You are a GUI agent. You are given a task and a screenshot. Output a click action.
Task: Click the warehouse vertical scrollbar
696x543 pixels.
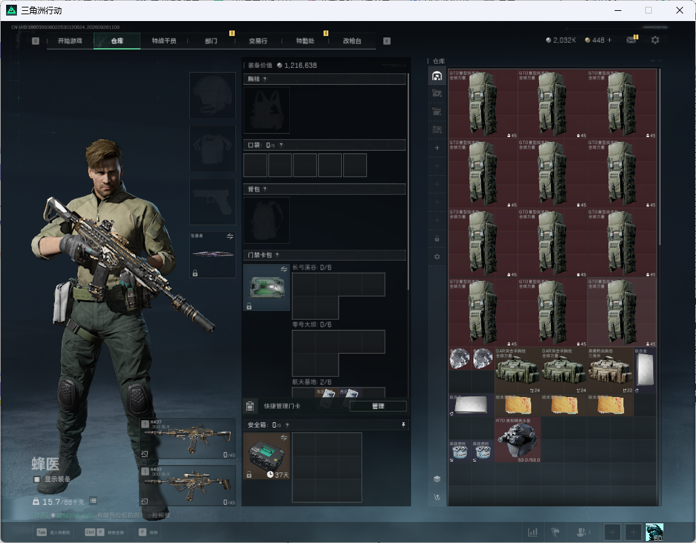(659, 155)
